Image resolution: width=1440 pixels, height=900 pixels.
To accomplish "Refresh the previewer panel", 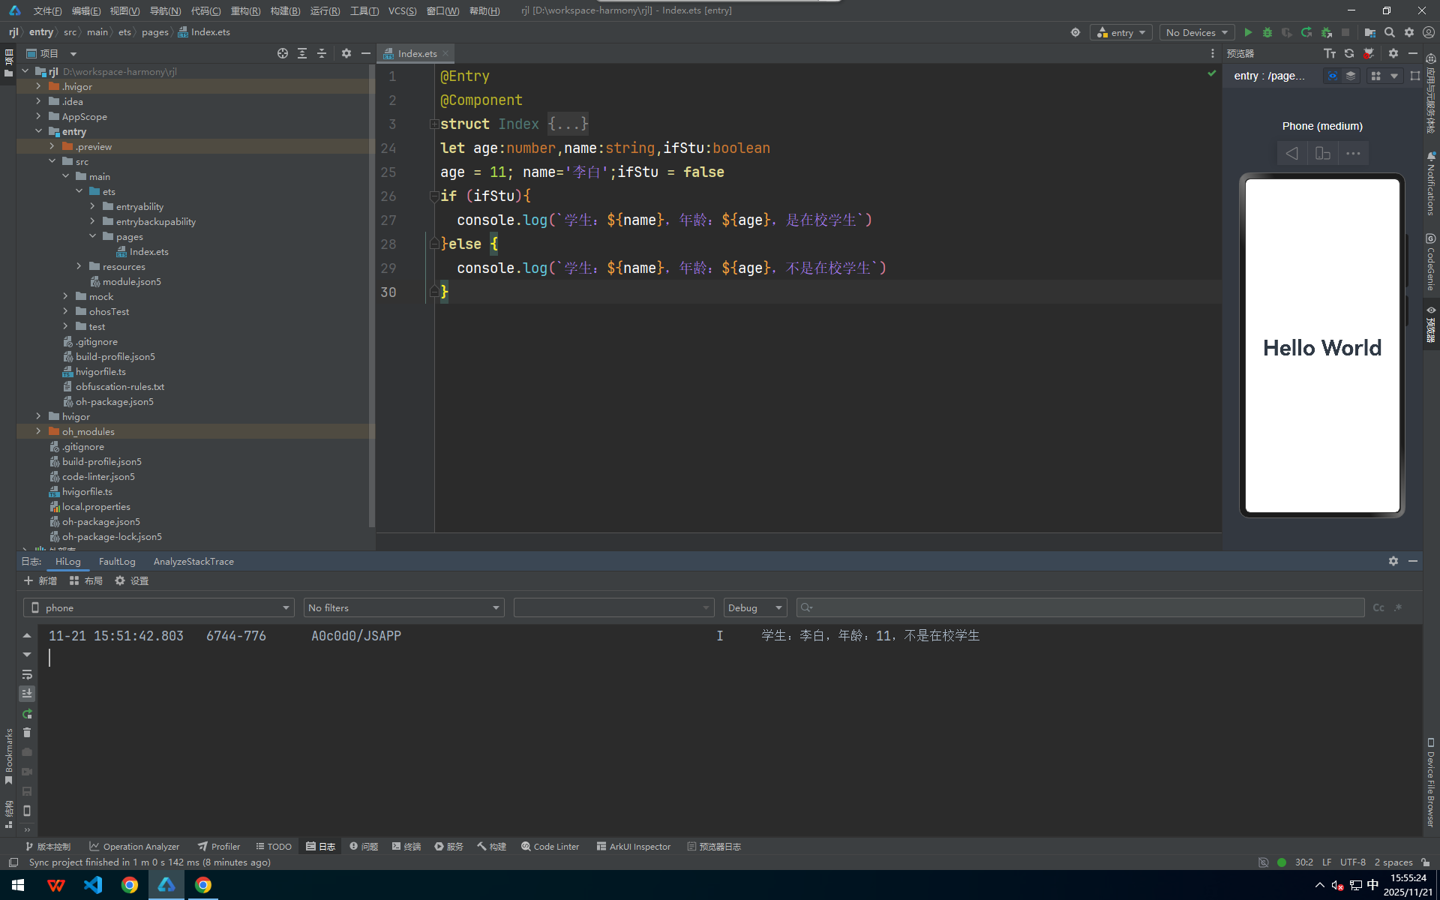I will tap(1349, 53).
